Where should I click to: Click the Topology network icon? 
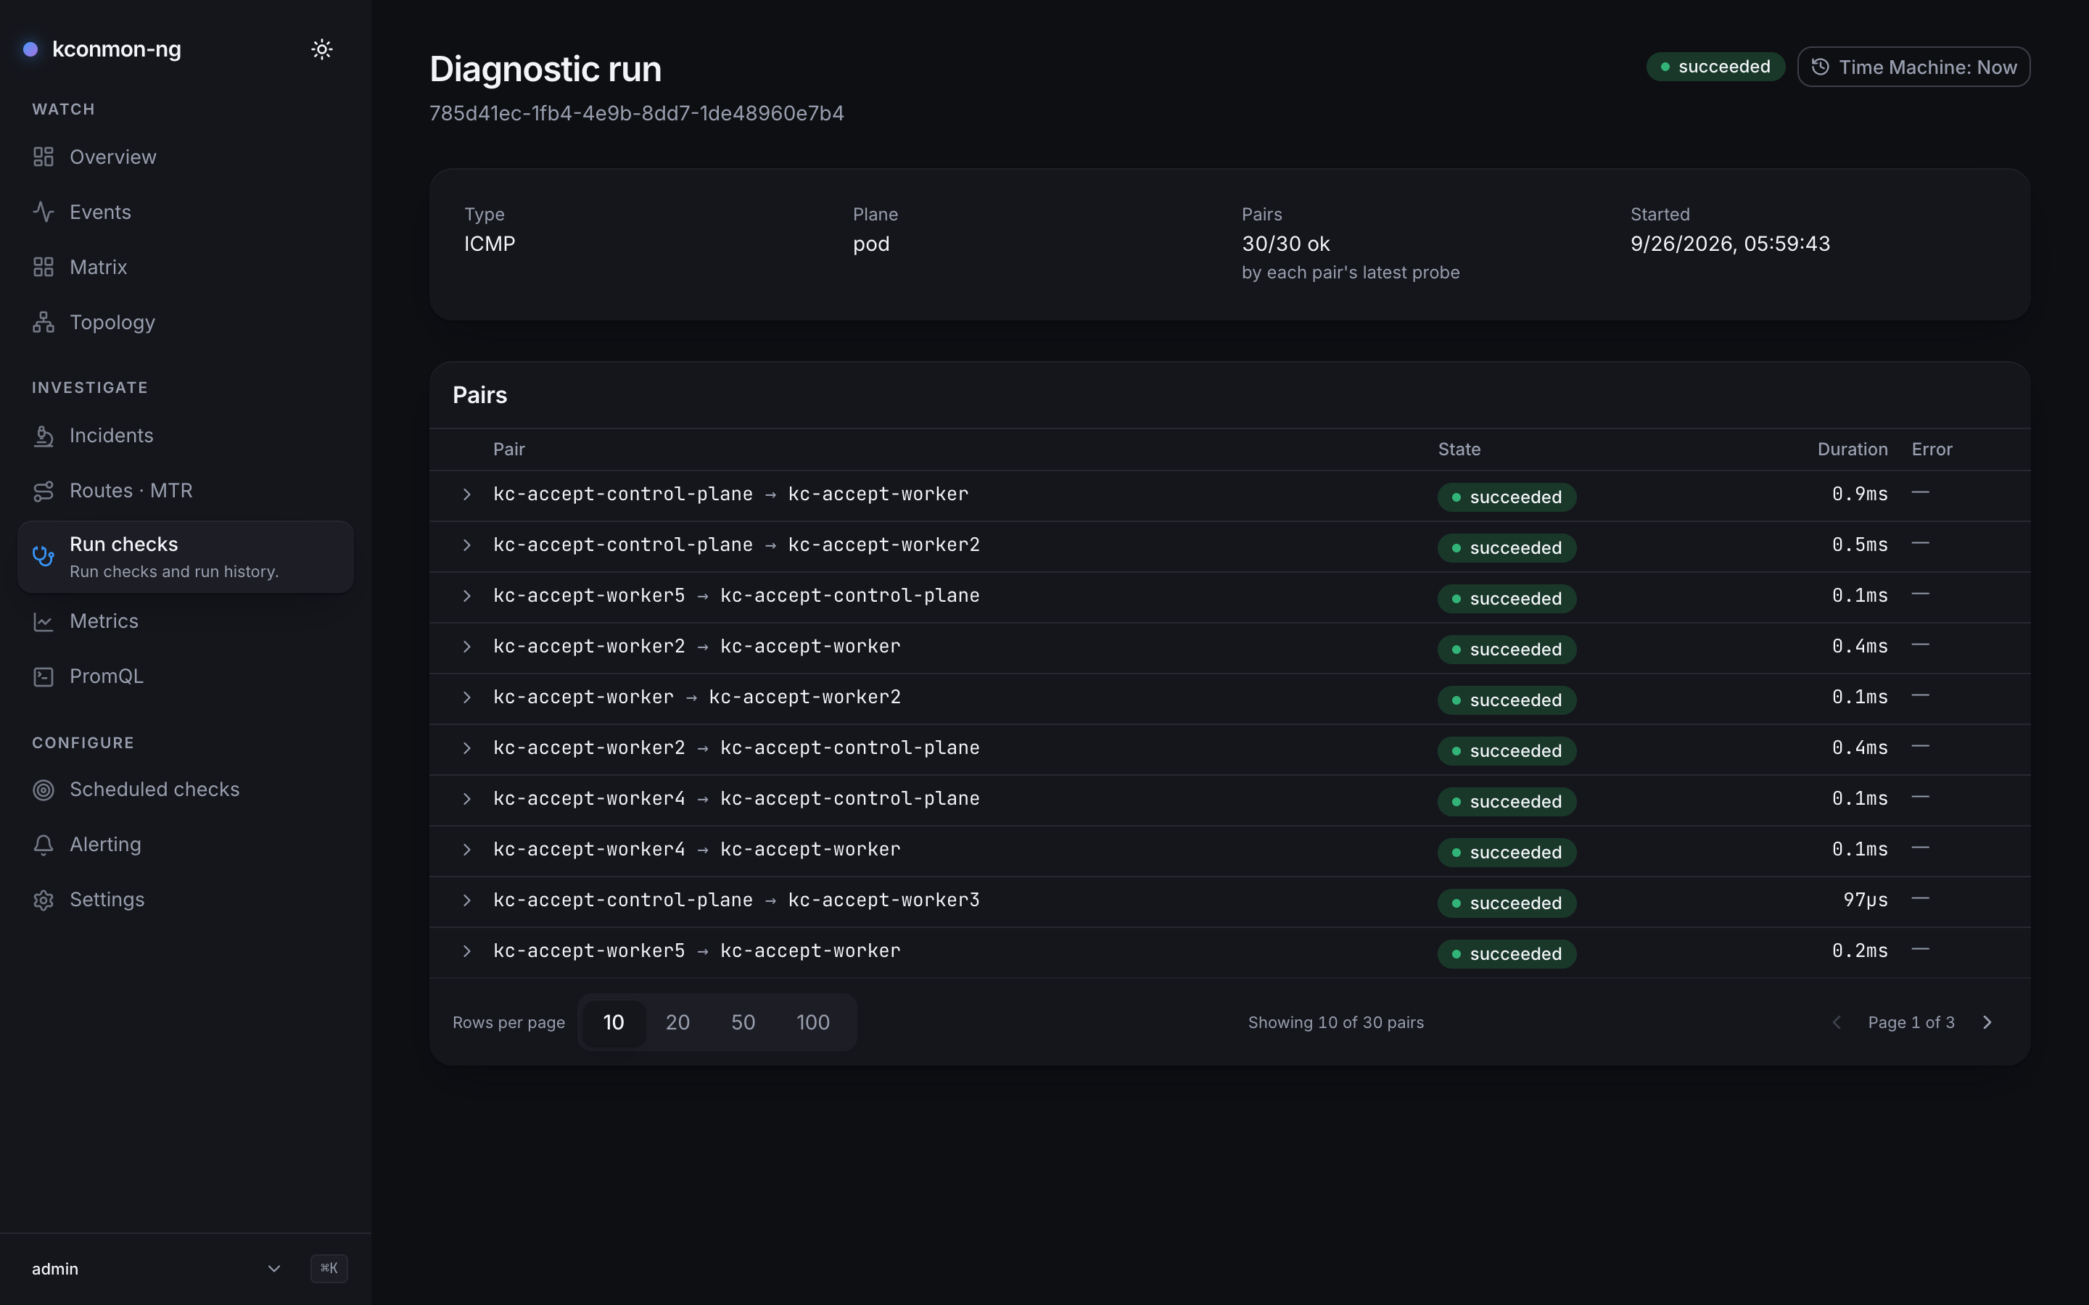(44, 323)
